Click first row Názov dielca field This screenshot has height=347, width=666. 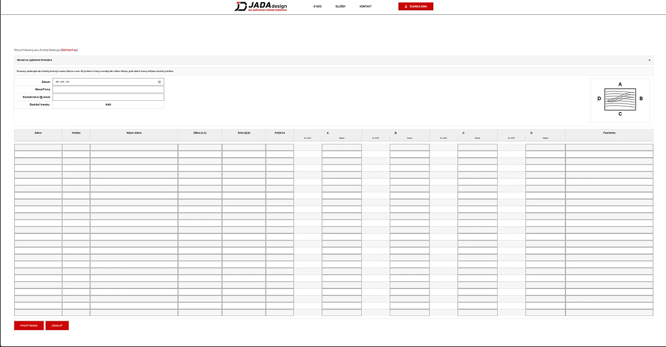pos(134,147)
